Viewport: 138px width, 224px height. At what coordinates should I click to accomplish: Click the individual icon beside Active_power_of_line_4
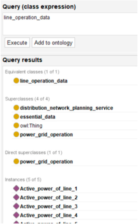pyautogui.click(x=16, y=215)
